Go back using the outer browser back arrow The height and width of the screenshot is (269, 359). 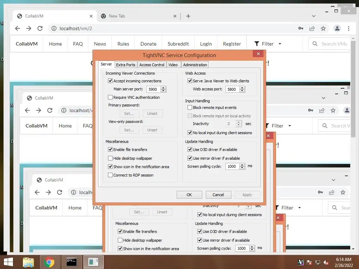click(x=18, y=28)
